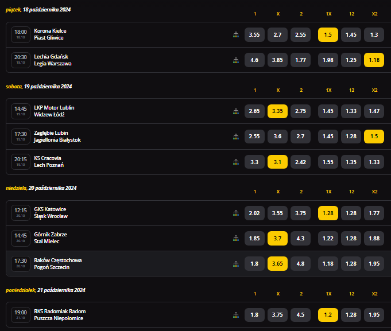
Task: Select X2 odds 1.88 for Górnik Zabrze match
Action: [x=374, y=238]
